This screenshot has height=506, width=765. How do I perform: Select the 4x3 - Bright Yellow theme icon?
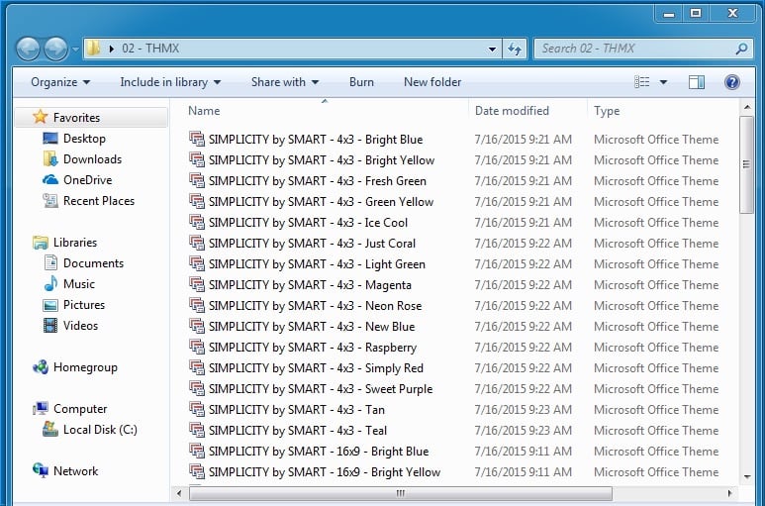pos(197,160)
